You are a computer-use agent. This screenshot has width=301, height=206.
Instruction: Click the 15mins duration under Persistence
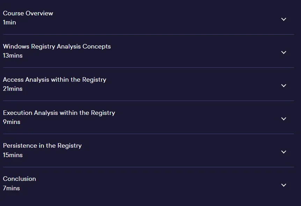[13, 155]
